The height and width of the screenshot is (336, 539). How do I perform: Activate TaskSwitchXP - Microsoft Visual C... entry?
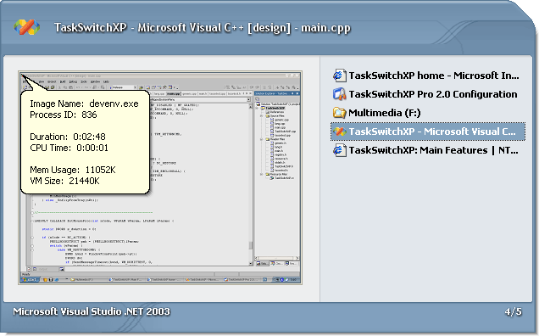[x=428, y=132]
